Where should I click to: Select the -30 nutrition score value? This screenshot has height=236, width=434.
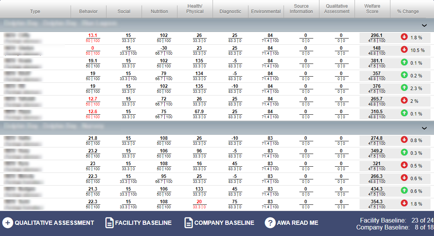(x=164, y=48)
